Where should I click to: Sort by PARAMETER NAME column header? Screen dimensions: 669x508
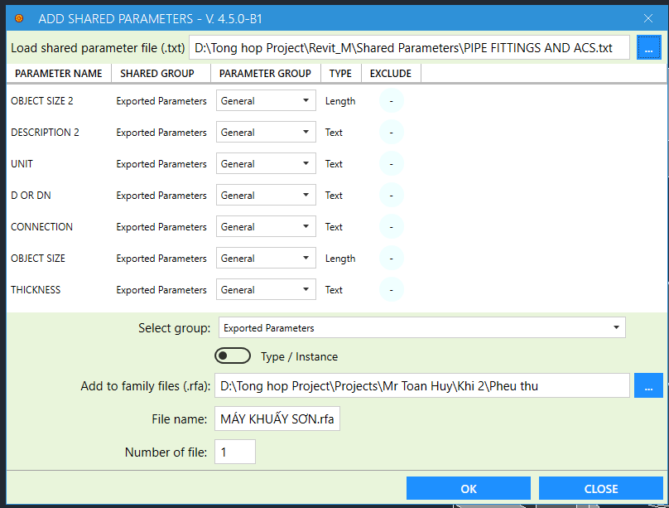(59, 74)
